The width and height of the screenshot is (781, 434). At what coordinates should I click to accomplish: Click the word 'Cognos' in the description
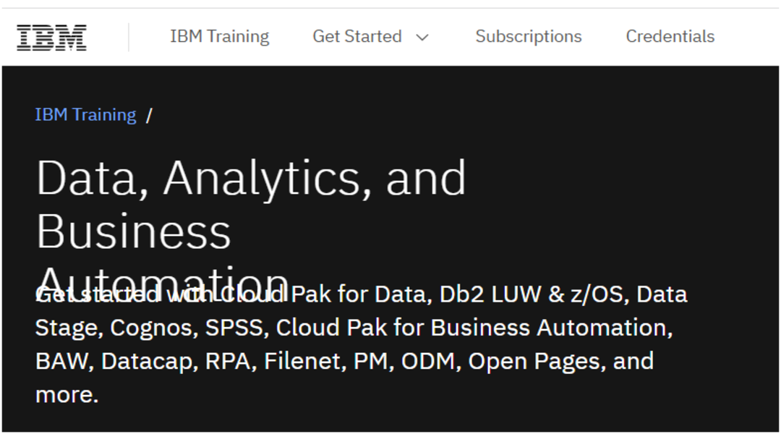coord(151,328)
